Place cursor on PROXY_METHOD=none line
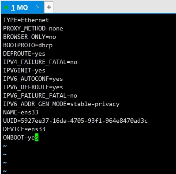Image resolution: width=176 pixels, height=174 pixels. (33, 28)
